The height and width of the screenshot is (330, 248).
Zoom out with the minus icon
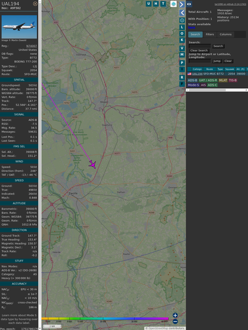coord(175,322)
